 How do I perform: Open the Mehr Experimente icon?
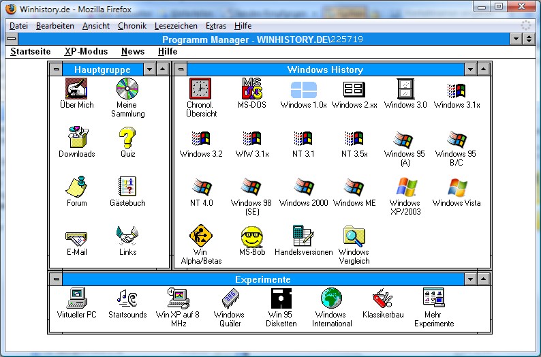(x=434, y=298)
